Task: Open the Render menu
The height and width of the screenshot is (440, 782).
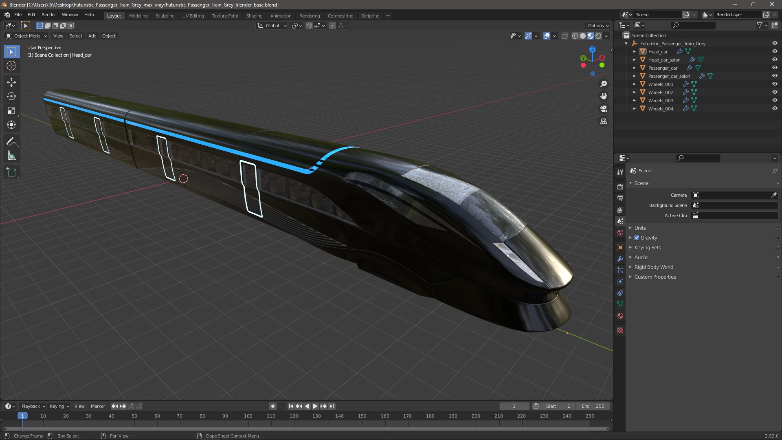Action: tap(48, 15)
